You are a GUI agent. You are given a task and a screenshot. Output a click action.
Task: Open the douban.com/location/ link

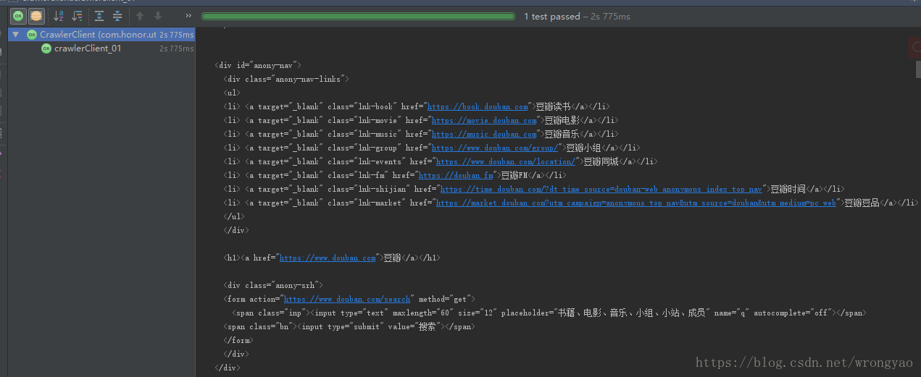[x=506, y=161]
